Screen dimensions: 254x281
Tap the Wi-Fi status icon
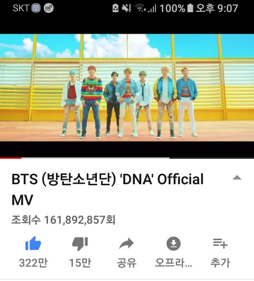point(140,8)
